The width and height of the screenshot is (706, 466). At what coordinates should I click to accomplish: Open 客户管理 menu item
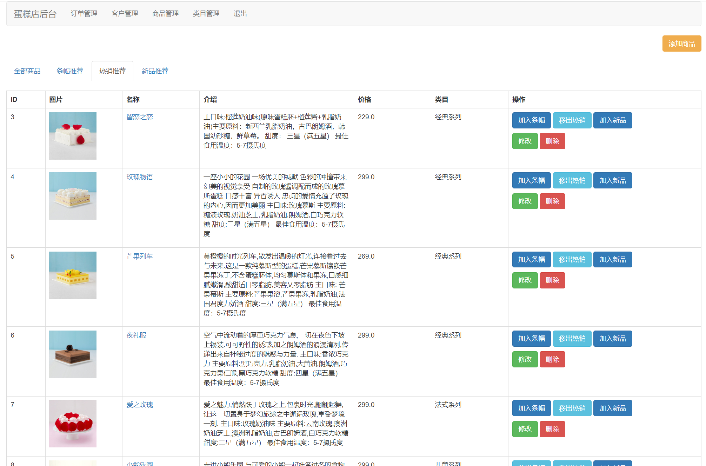tap(125, 14)
